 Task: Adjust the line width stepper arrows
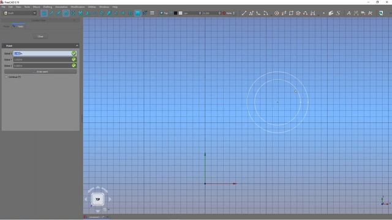(x=200, y=13)
